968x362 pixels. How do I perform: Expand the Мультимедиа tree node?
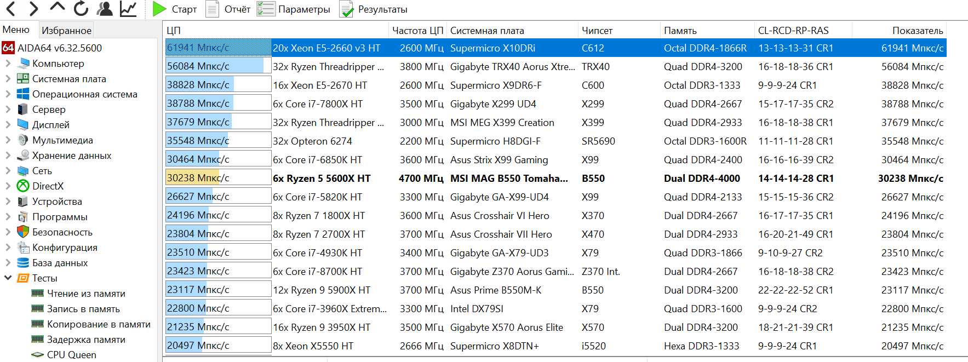point(8,140)
